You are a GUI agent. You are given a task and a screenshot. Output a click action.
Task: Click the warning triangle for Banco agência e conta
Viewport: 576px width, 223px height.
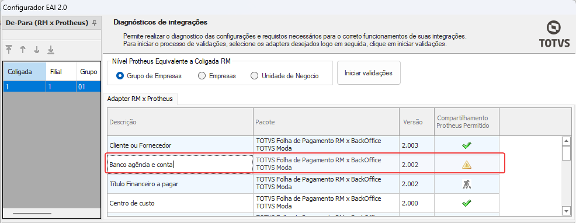tap(467, 165)
